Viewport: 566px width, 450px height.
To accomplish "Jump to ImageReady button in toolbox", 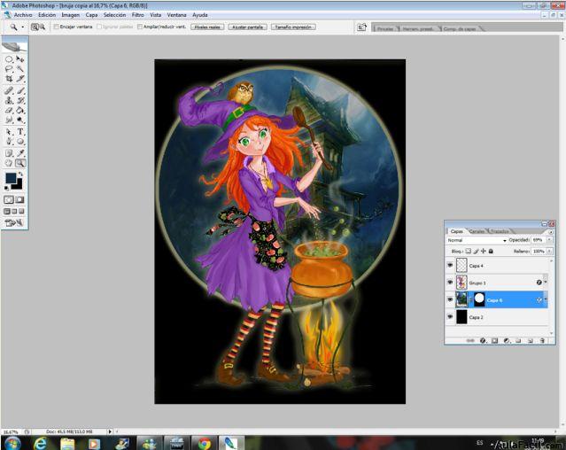I will [14, 223].
